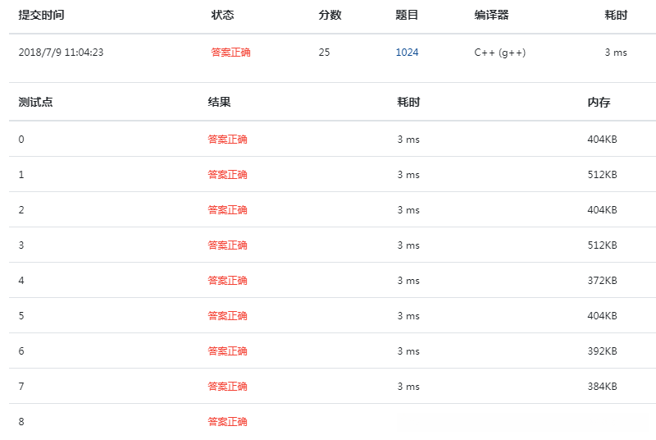Click the score value 25
The height and width of the screenshot is (440, 656).
(x=324, y=53)
